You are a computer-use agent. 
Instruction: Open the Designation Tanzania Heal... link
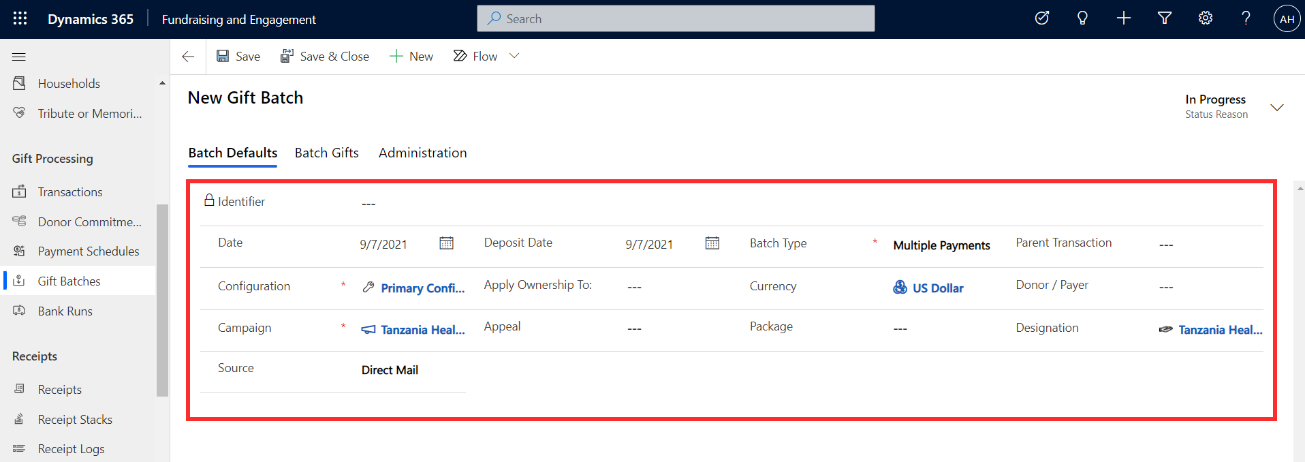[1221, 330]
